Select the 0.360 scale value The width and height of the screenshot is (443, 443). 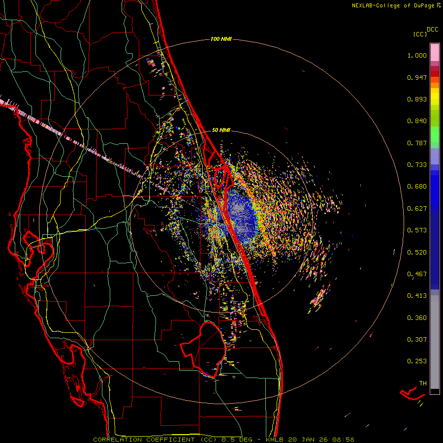click(x=417, y=318)
